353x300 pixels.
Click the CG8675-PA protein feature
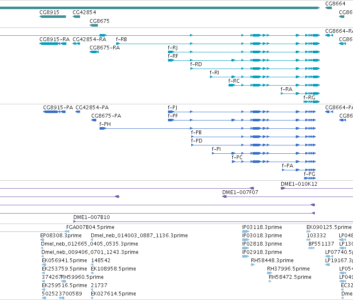(94, 120)
